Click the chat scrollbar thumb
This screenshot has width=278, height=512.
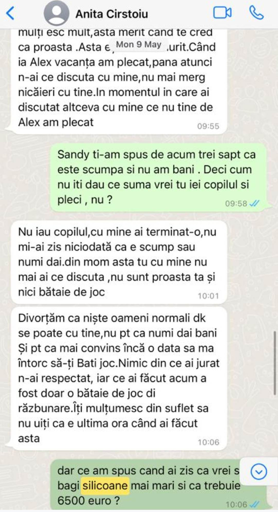click(x=275, y=363)
